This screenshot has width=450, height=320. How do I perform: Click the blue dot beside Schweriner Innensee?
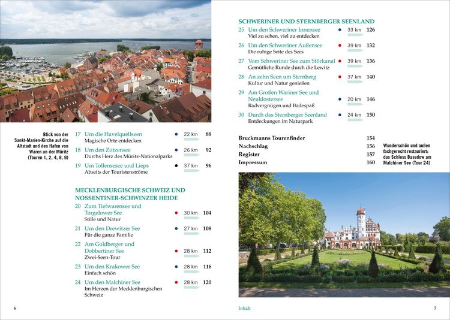click(340, 29)
